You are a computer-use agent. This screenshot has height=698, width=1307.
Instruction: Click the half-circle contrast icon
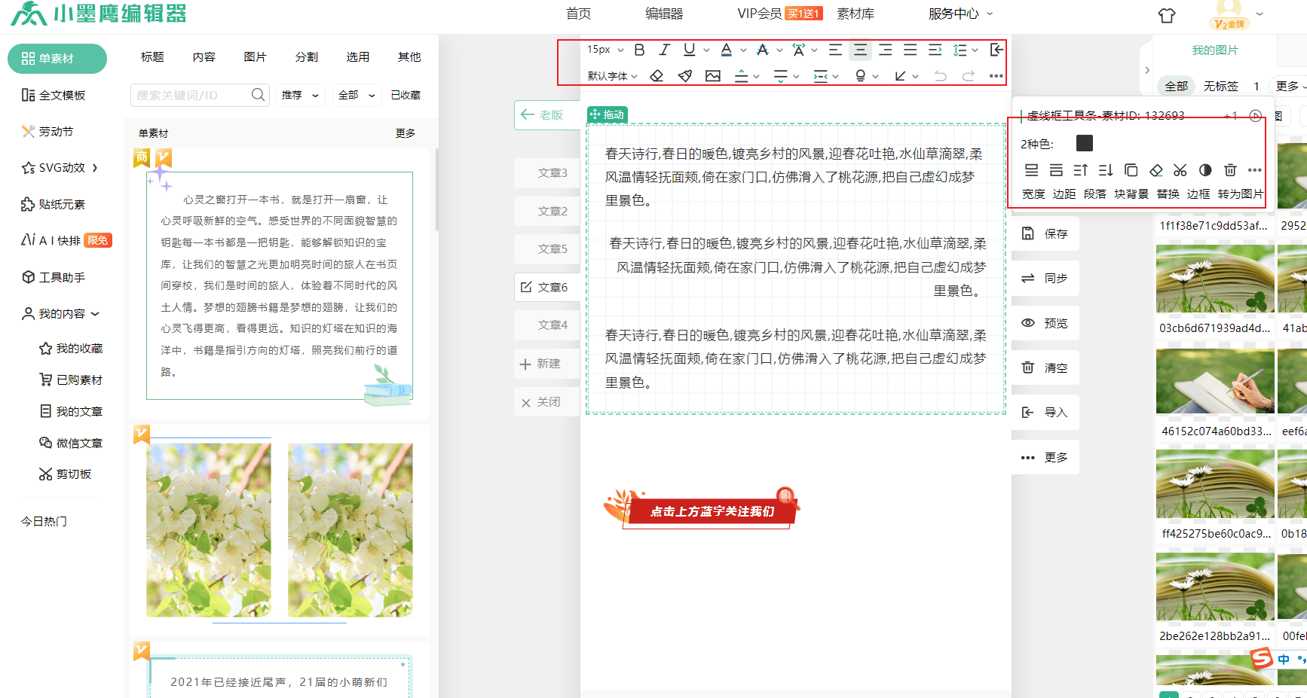tap(1205, 170)
